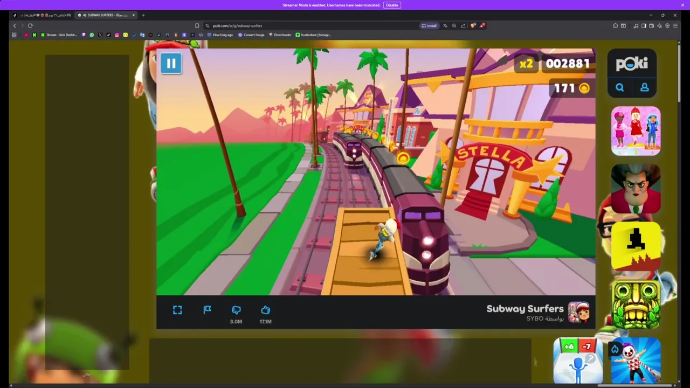Toggle the browser sidebar panel icon
The height and width of the screenshot is (388, 690).
(644, 25)
